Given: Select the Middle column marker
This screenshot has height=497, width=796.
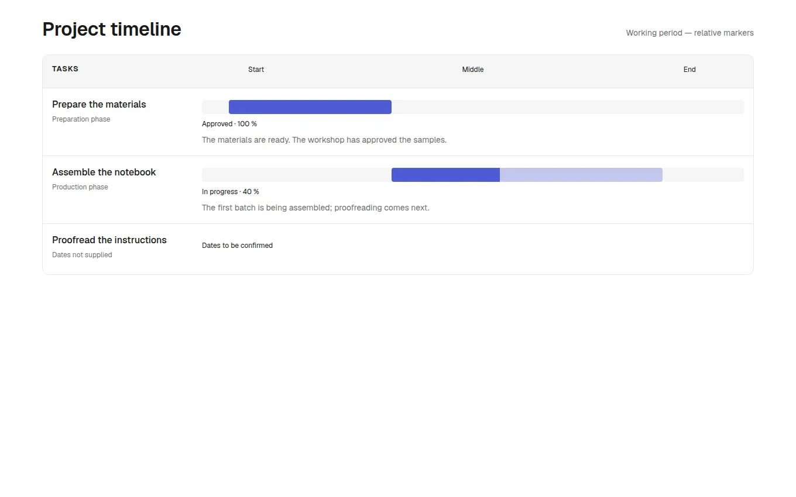Looking at the screenshot, I should pos(473,70).
